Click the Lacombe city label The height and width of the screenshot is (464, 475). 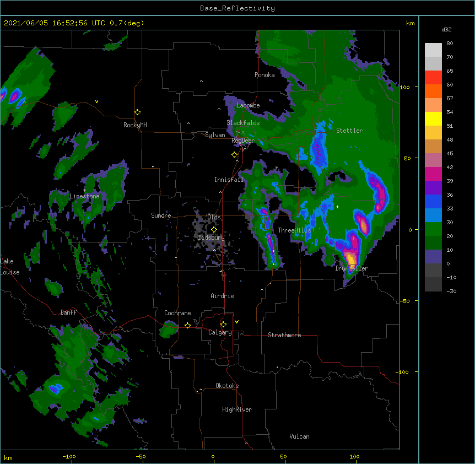(248, 105)
